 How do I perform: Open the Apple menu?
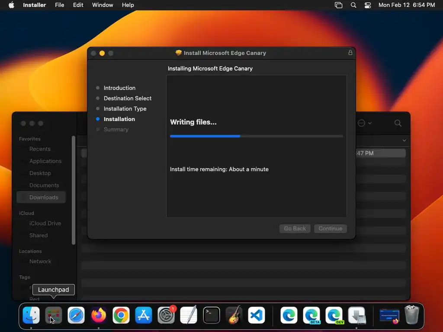[11, 5]
